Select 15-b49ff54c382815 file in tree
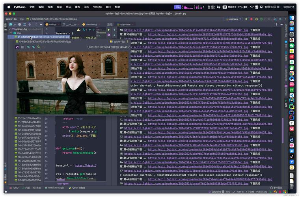Viewport: 300px width, 197px height. pos(28,153)
